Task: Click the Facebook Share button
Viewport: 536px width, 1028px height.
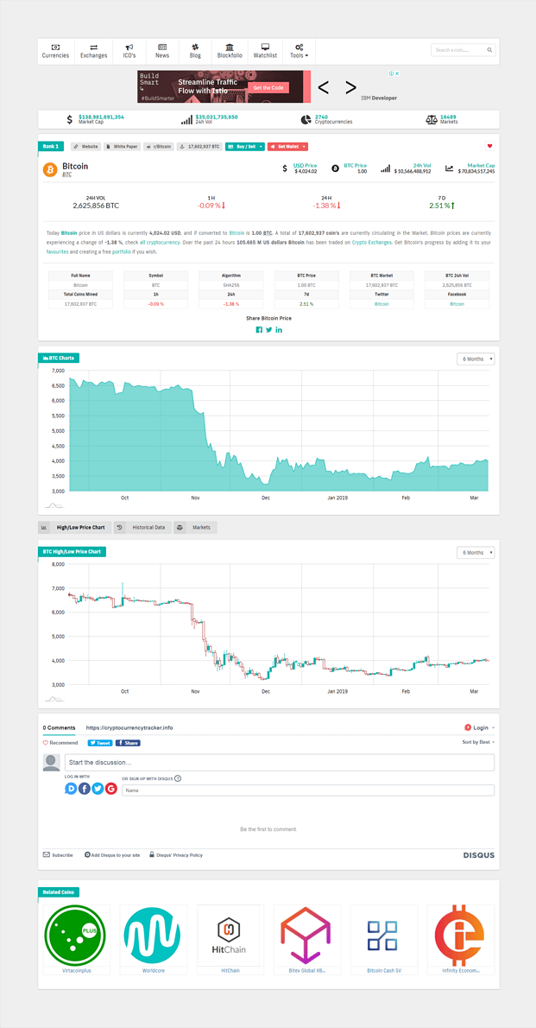Action: click(x=128, y=743)
